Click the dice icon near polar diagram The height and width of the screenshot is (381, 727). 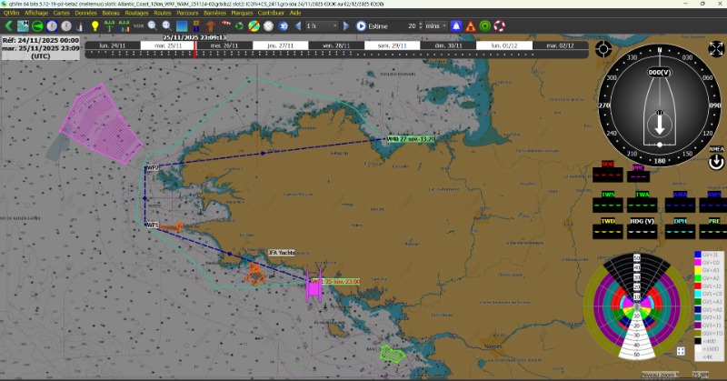coord(681,351)
